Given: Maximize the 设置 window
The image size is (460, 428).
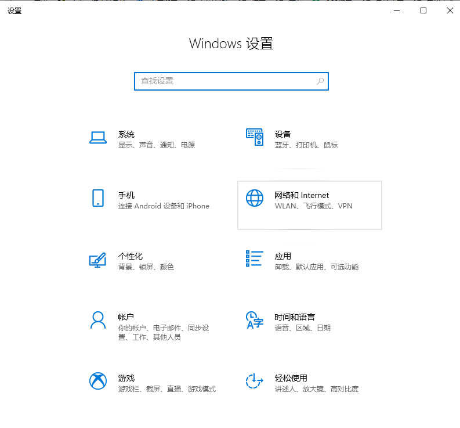Looking at the screenshot, I should tap(423, 10).
